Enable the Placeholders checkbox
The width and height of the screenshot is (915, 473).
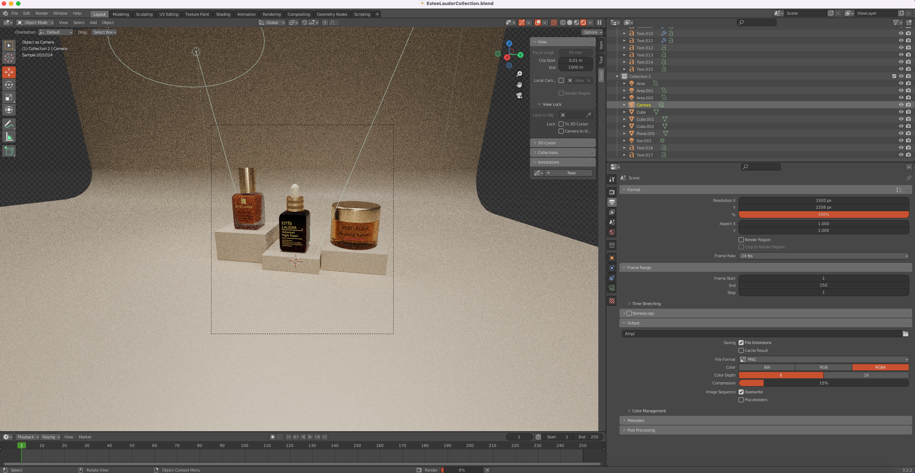pyautogui.click(x=741, y=400)
